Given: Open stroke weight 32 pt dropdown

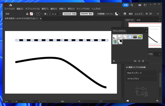Looking at the screenshot, I should [60, 14].
